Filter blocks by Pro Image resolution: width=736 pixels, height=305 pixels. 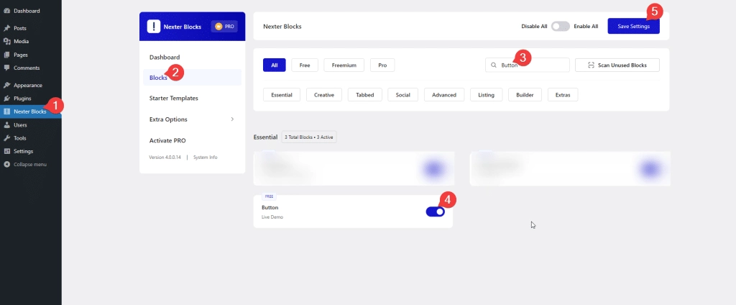coord(382,65)
